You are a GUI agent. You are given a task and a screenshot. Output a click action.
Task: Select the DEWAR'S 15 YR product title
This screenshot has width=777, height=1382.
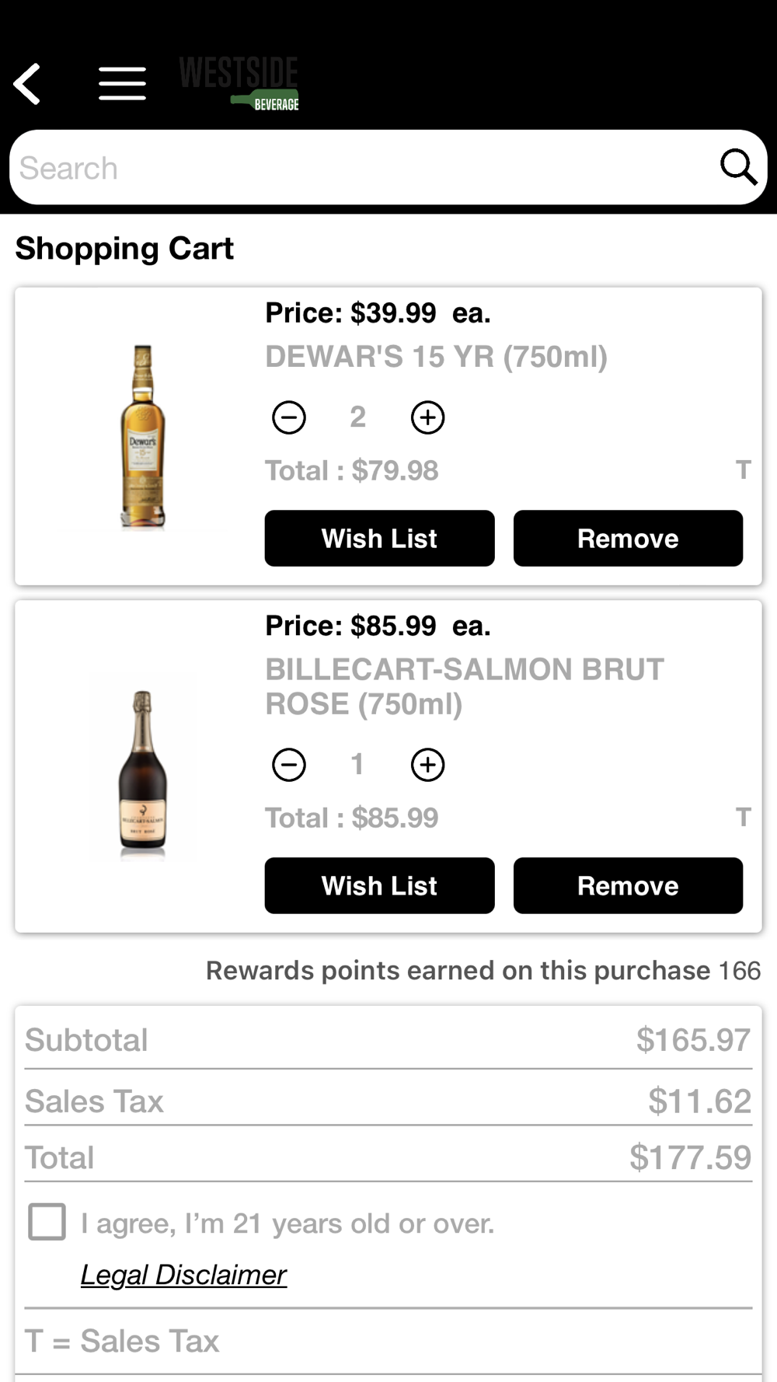[x=436, y=357]
